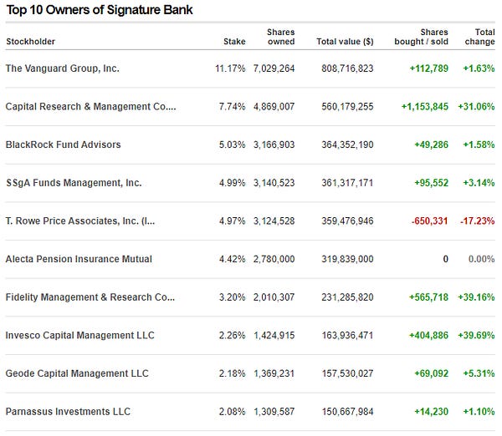Open Alecta Pension Insurance Mutual stockholder
This screenshot has height=436, width=502.
[x=79, y=259]
